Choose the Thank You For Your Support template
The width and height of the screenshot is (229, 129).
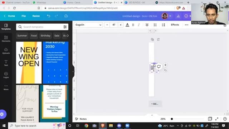point(28,104)
